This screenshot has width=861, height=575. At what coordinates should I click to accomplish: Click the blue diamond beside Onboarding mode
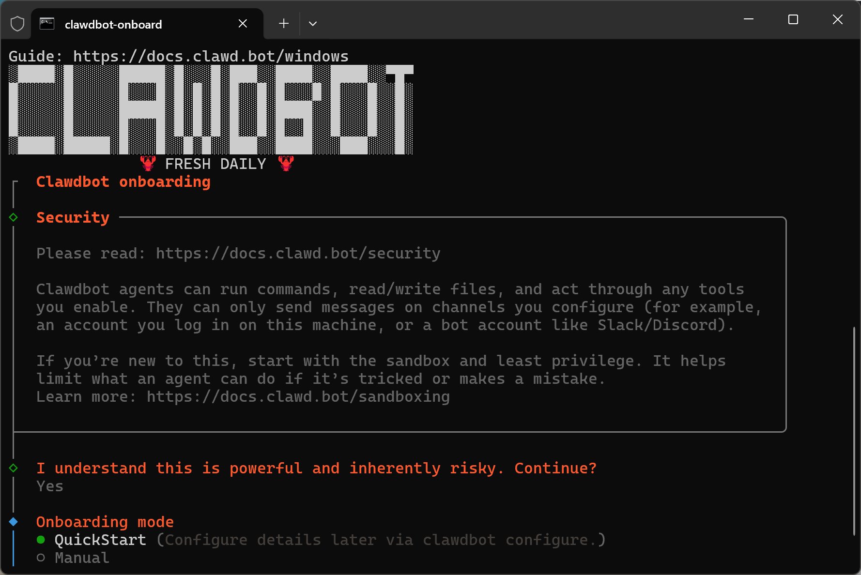click(14, 522)
